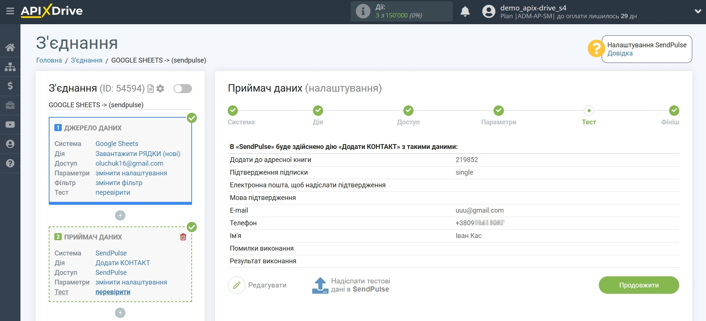Image resolution: width=706 pixels, height=321 pixels.
Task: Open connection settings gear icon
Action: click(160, 89)
